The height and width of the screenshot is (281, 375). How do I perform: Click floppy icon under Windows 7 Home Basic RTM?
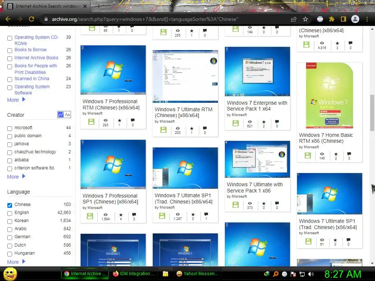(308, 155)
